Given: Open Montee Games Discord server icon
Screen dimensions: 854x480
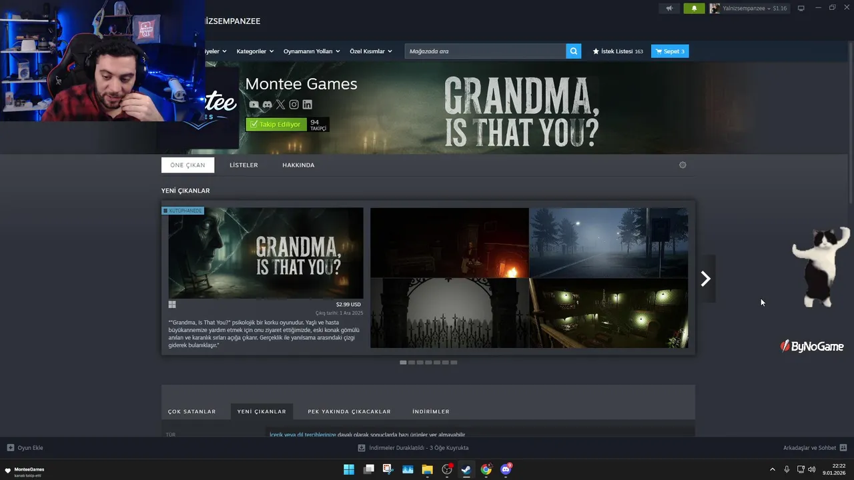Looking at the screenshot, I should tap(267, 105).
